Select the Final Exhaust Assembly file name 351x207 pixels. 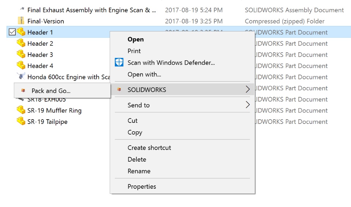(91, 10)
